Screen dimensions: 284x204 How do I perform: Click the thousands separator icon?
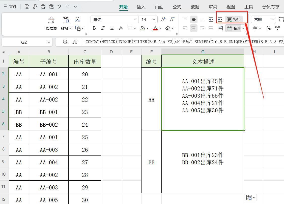277,28
